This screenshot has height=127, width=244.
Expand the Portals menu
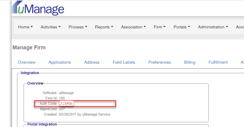182,27
